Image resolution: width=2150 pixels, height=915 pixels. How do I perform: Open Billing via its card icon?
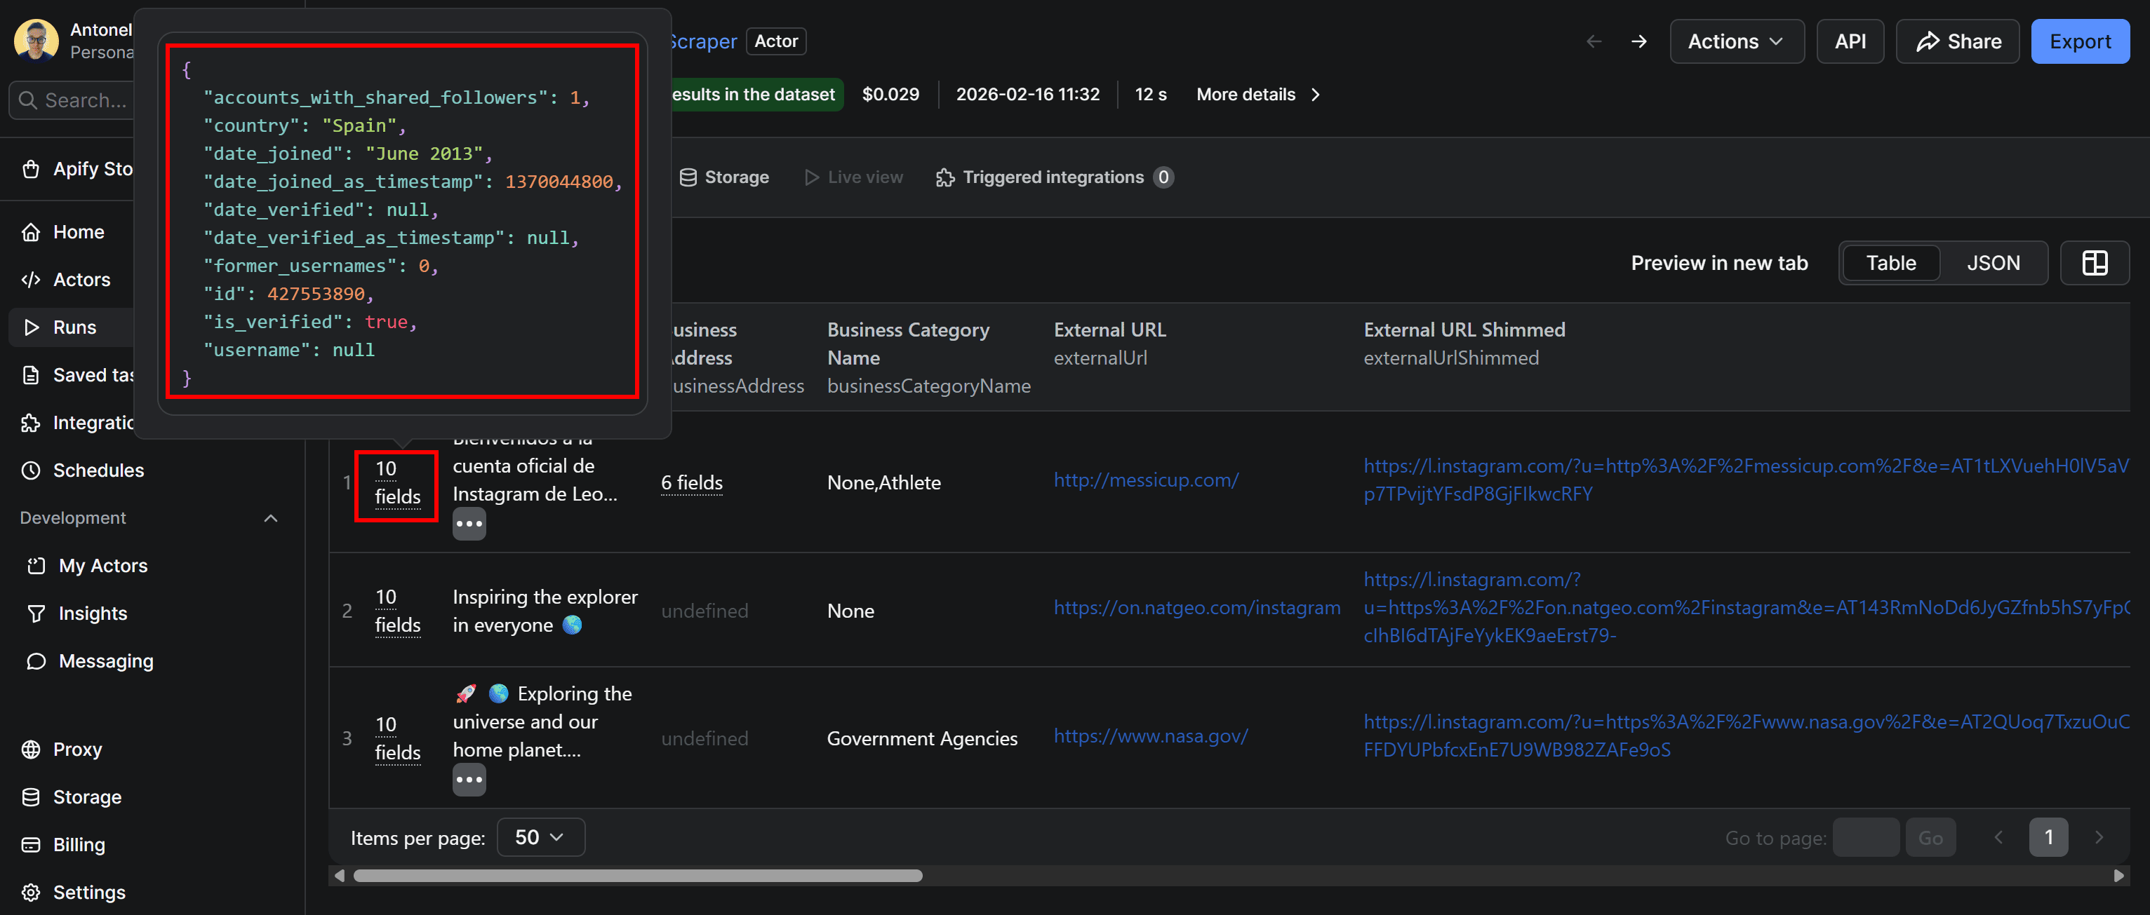31,844
